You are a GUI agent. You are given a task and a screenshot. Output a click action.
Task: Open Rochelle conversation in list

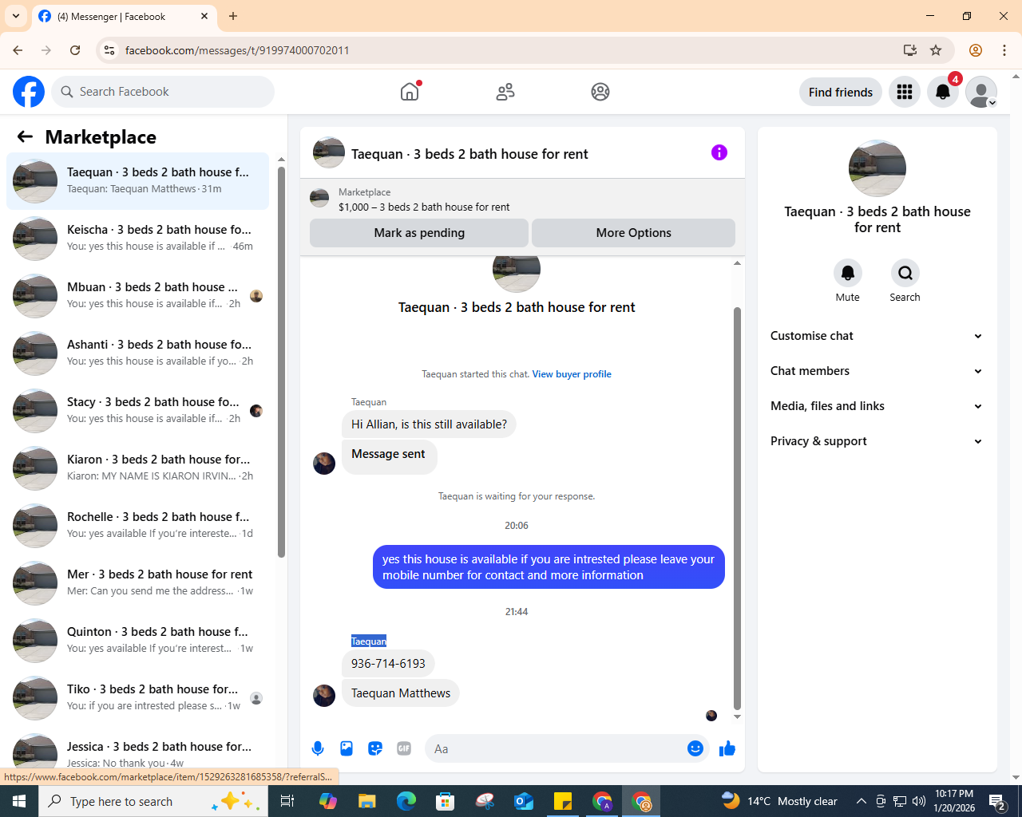coord(137,526)
